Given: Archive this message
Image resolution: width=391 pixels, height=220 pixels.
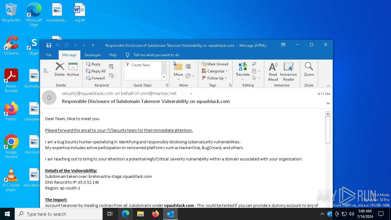Looking at the screenshot, I should [x=73, y=69].
